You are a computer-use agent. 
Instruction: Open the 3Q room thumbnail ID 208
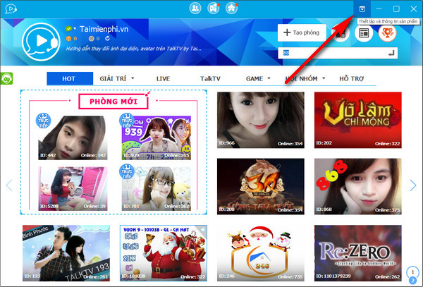tap(261, 186)
